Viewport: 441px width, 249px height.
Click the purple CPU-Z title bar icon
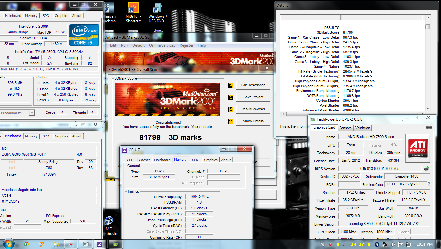click(125, 150)
